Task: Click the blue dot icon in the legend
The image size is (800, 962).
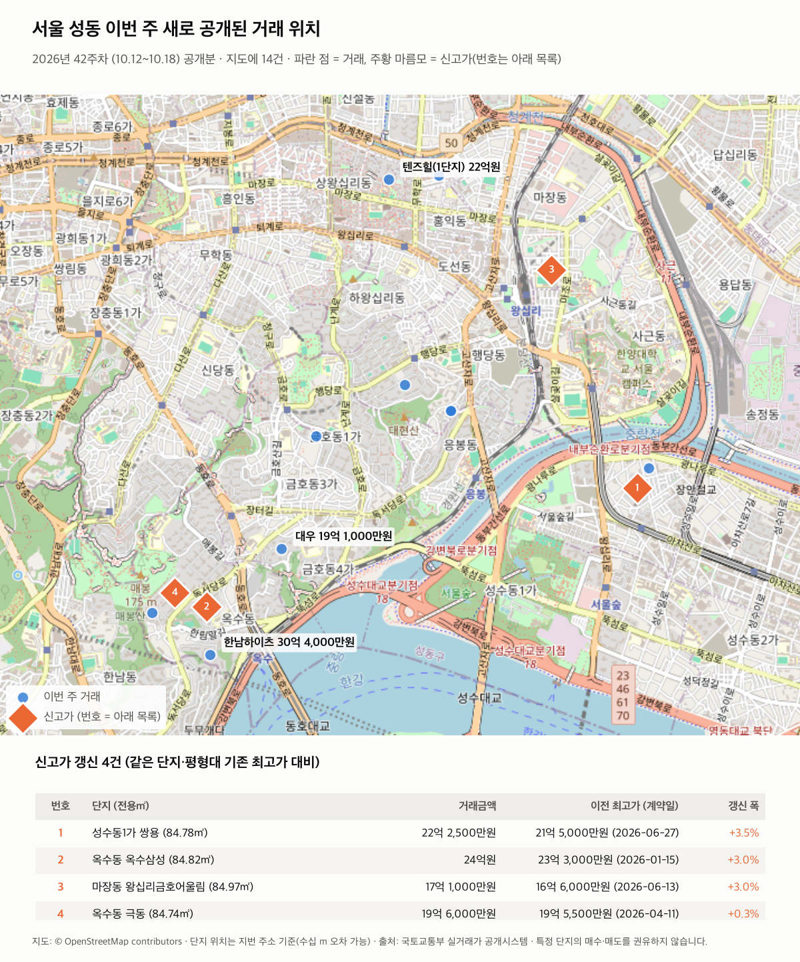Action: point(23,697)
